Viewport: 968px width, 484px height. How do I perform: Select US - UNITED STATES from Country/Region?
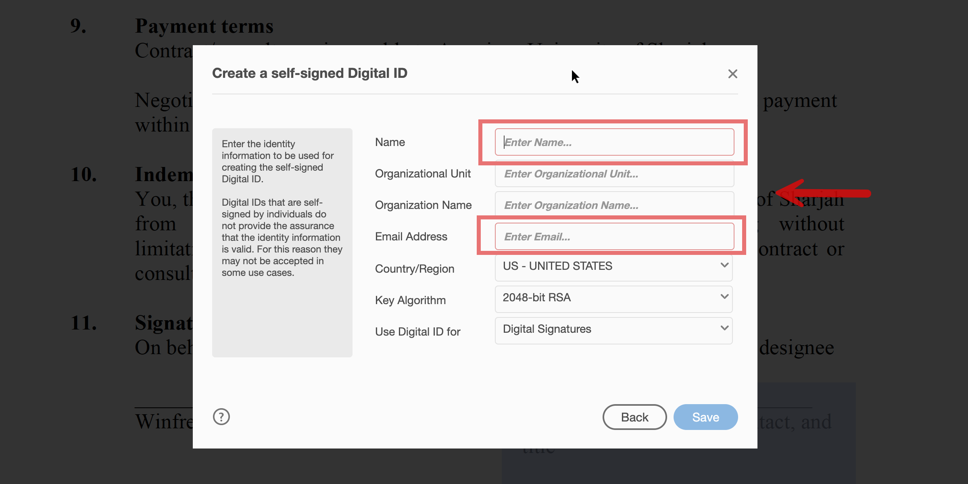(613, 266)
